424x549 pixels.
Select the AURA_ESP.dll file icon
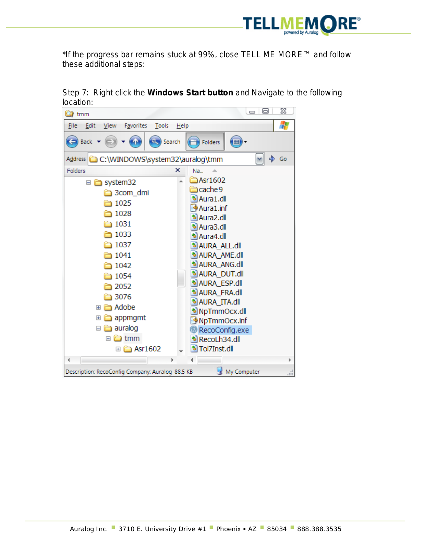(194, 283)
